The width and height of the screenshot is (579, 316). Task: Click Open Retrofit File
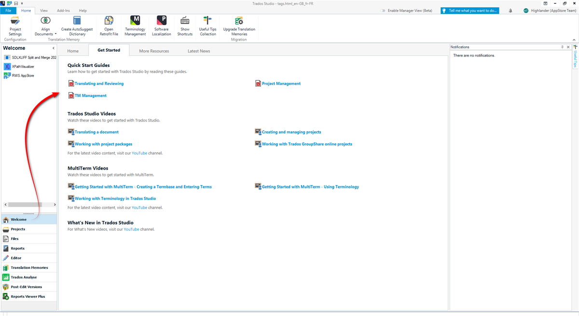[x=109, y=26]
